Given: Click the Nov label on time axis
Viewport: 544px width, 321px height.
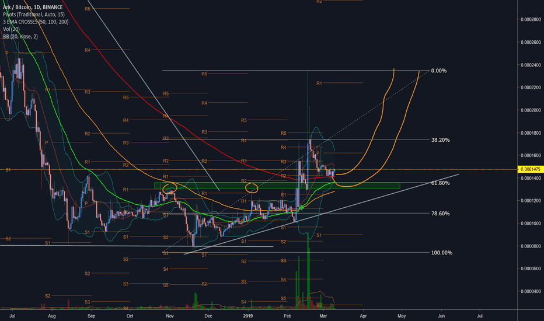Looking at the screenshot, I should tap(170, 316).
